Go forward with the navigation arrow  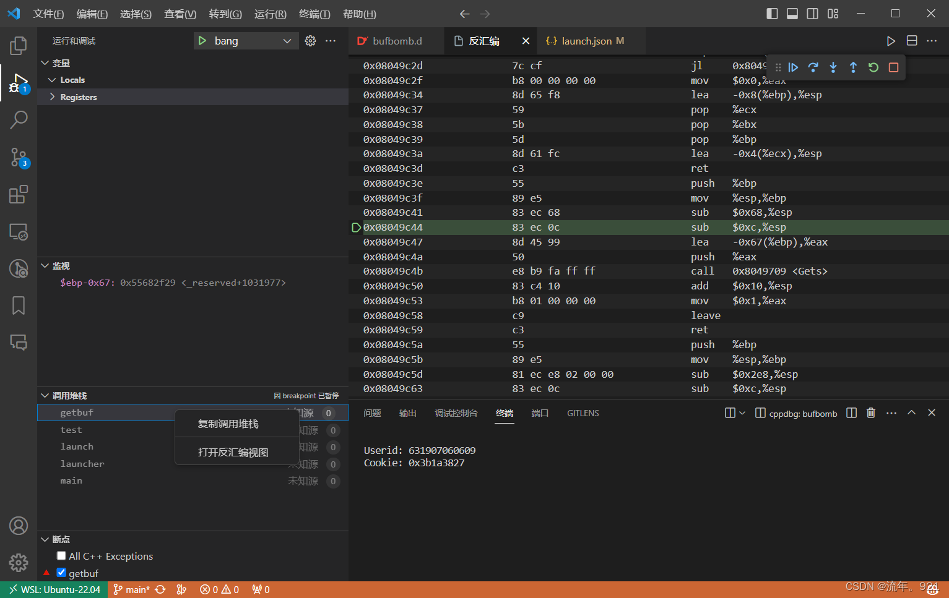pyautogui.click(x=485, y=14)
